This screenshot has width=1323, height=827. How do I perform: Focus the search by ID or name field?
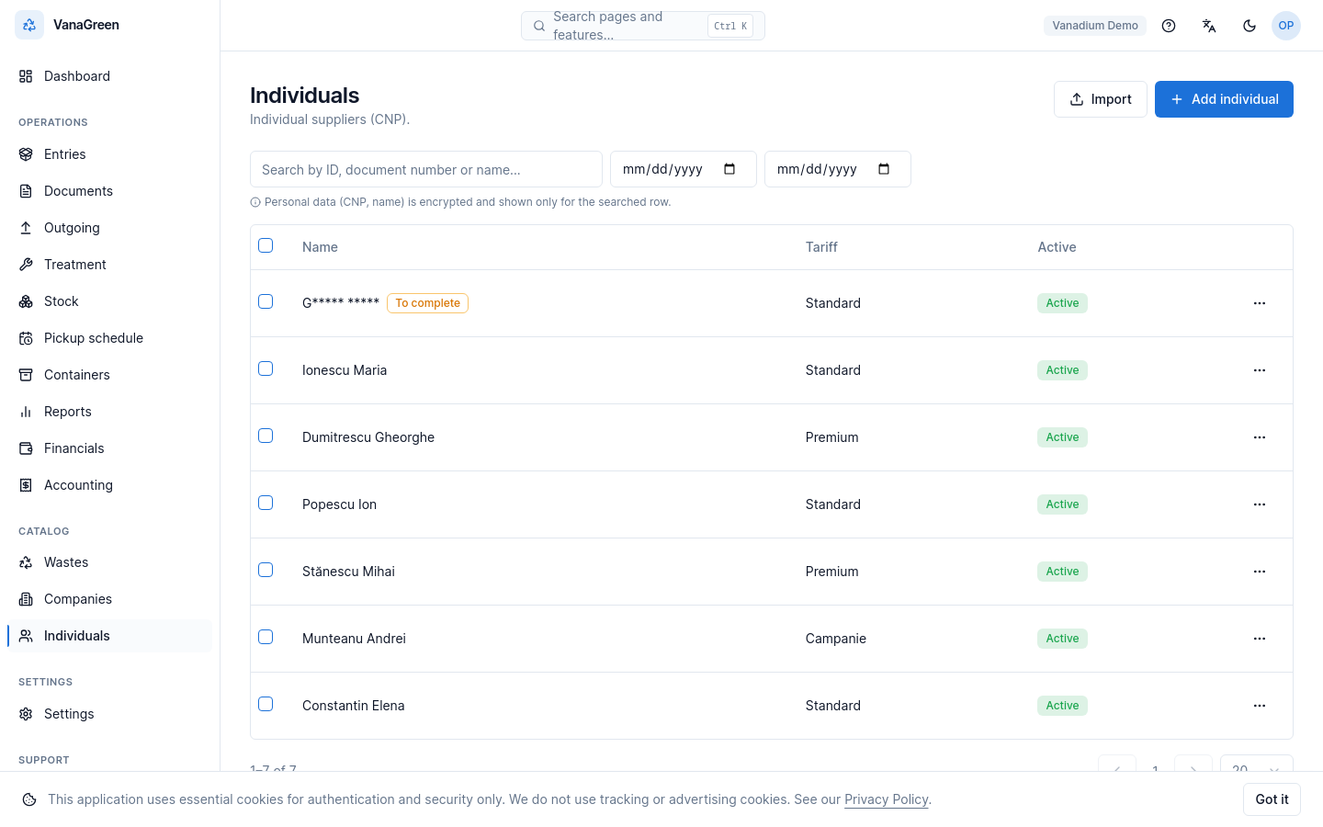(x=426, y=169)
